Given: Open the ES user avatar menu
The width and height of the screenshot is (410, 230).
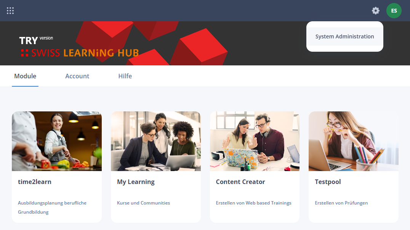Looking at the screenshot, I should 394,11.
